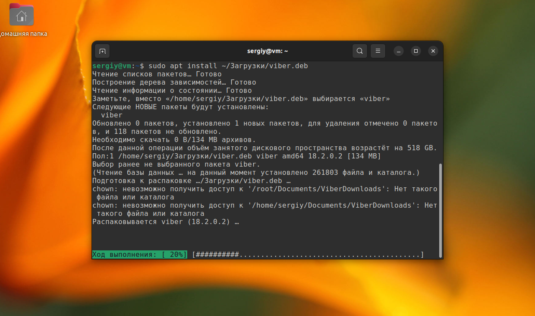Click the 20% progress bar

tap(138, 254)
